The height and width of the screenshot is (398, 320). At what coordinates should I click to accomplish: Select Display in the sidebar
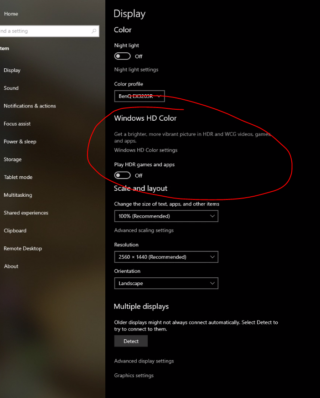12,70
